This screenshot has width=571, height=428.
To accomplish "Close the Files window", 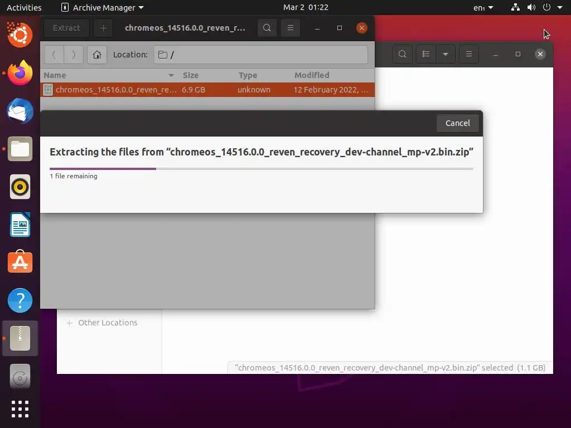I will pyautogui.click(x=540, y=54).
